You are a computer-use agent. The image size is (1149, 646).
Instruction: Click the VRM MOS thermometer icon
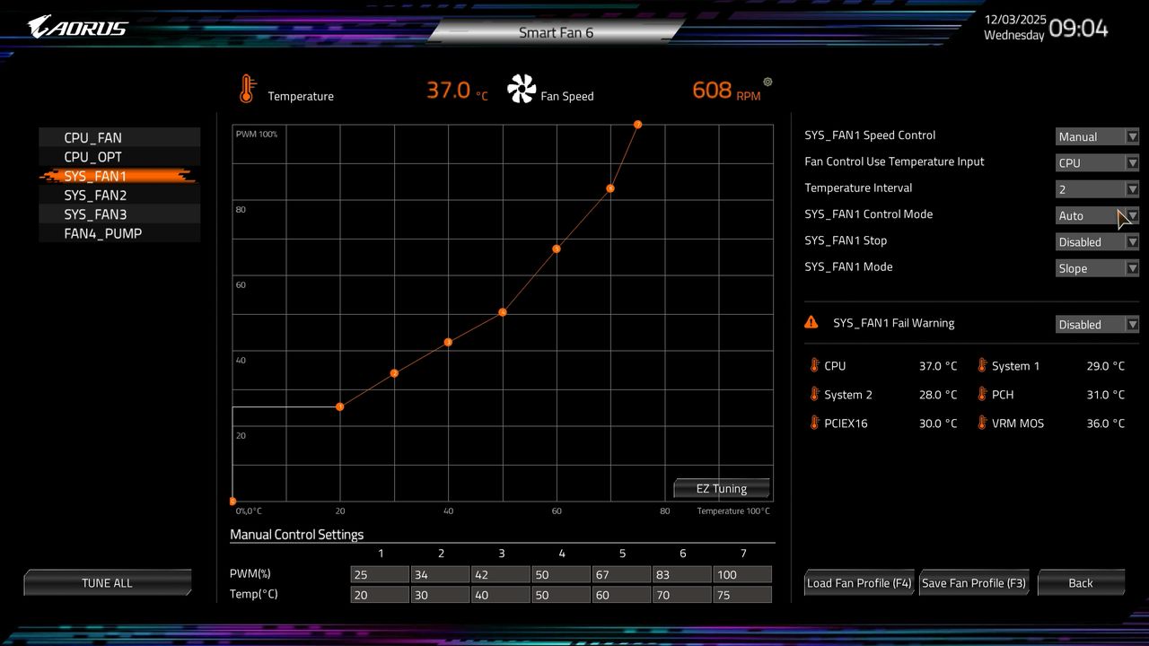[x=982, y=423]
